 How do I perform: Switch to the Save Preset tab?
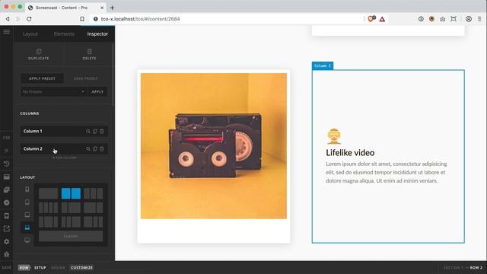point(86,78)
